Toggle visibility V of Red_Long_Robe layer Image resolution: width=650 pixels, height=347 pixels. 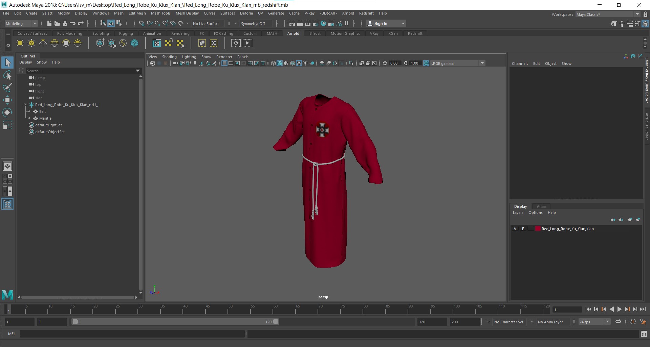pos(515,229)
